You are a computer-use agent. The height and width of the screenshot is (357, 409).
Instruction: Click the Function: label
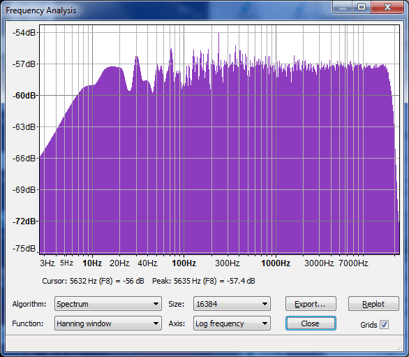pos(28,323)
